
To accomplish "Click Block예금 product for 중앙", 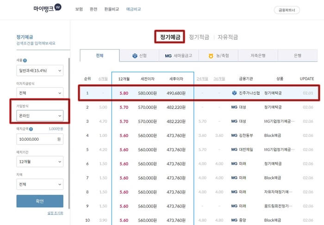I will tap(272, 220).
